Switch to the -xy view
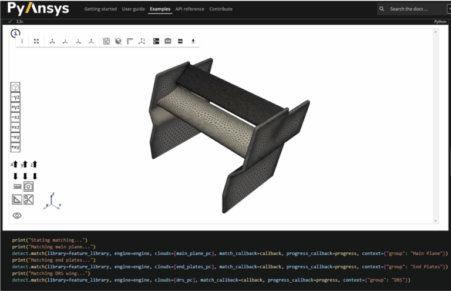The image size is (451, 291). [x=15, y=137]
